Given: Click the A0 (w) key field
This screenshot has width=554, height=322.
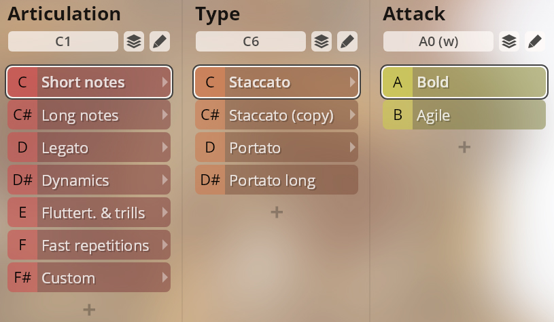Looking at the screenshot, I should tap(438, 41).
